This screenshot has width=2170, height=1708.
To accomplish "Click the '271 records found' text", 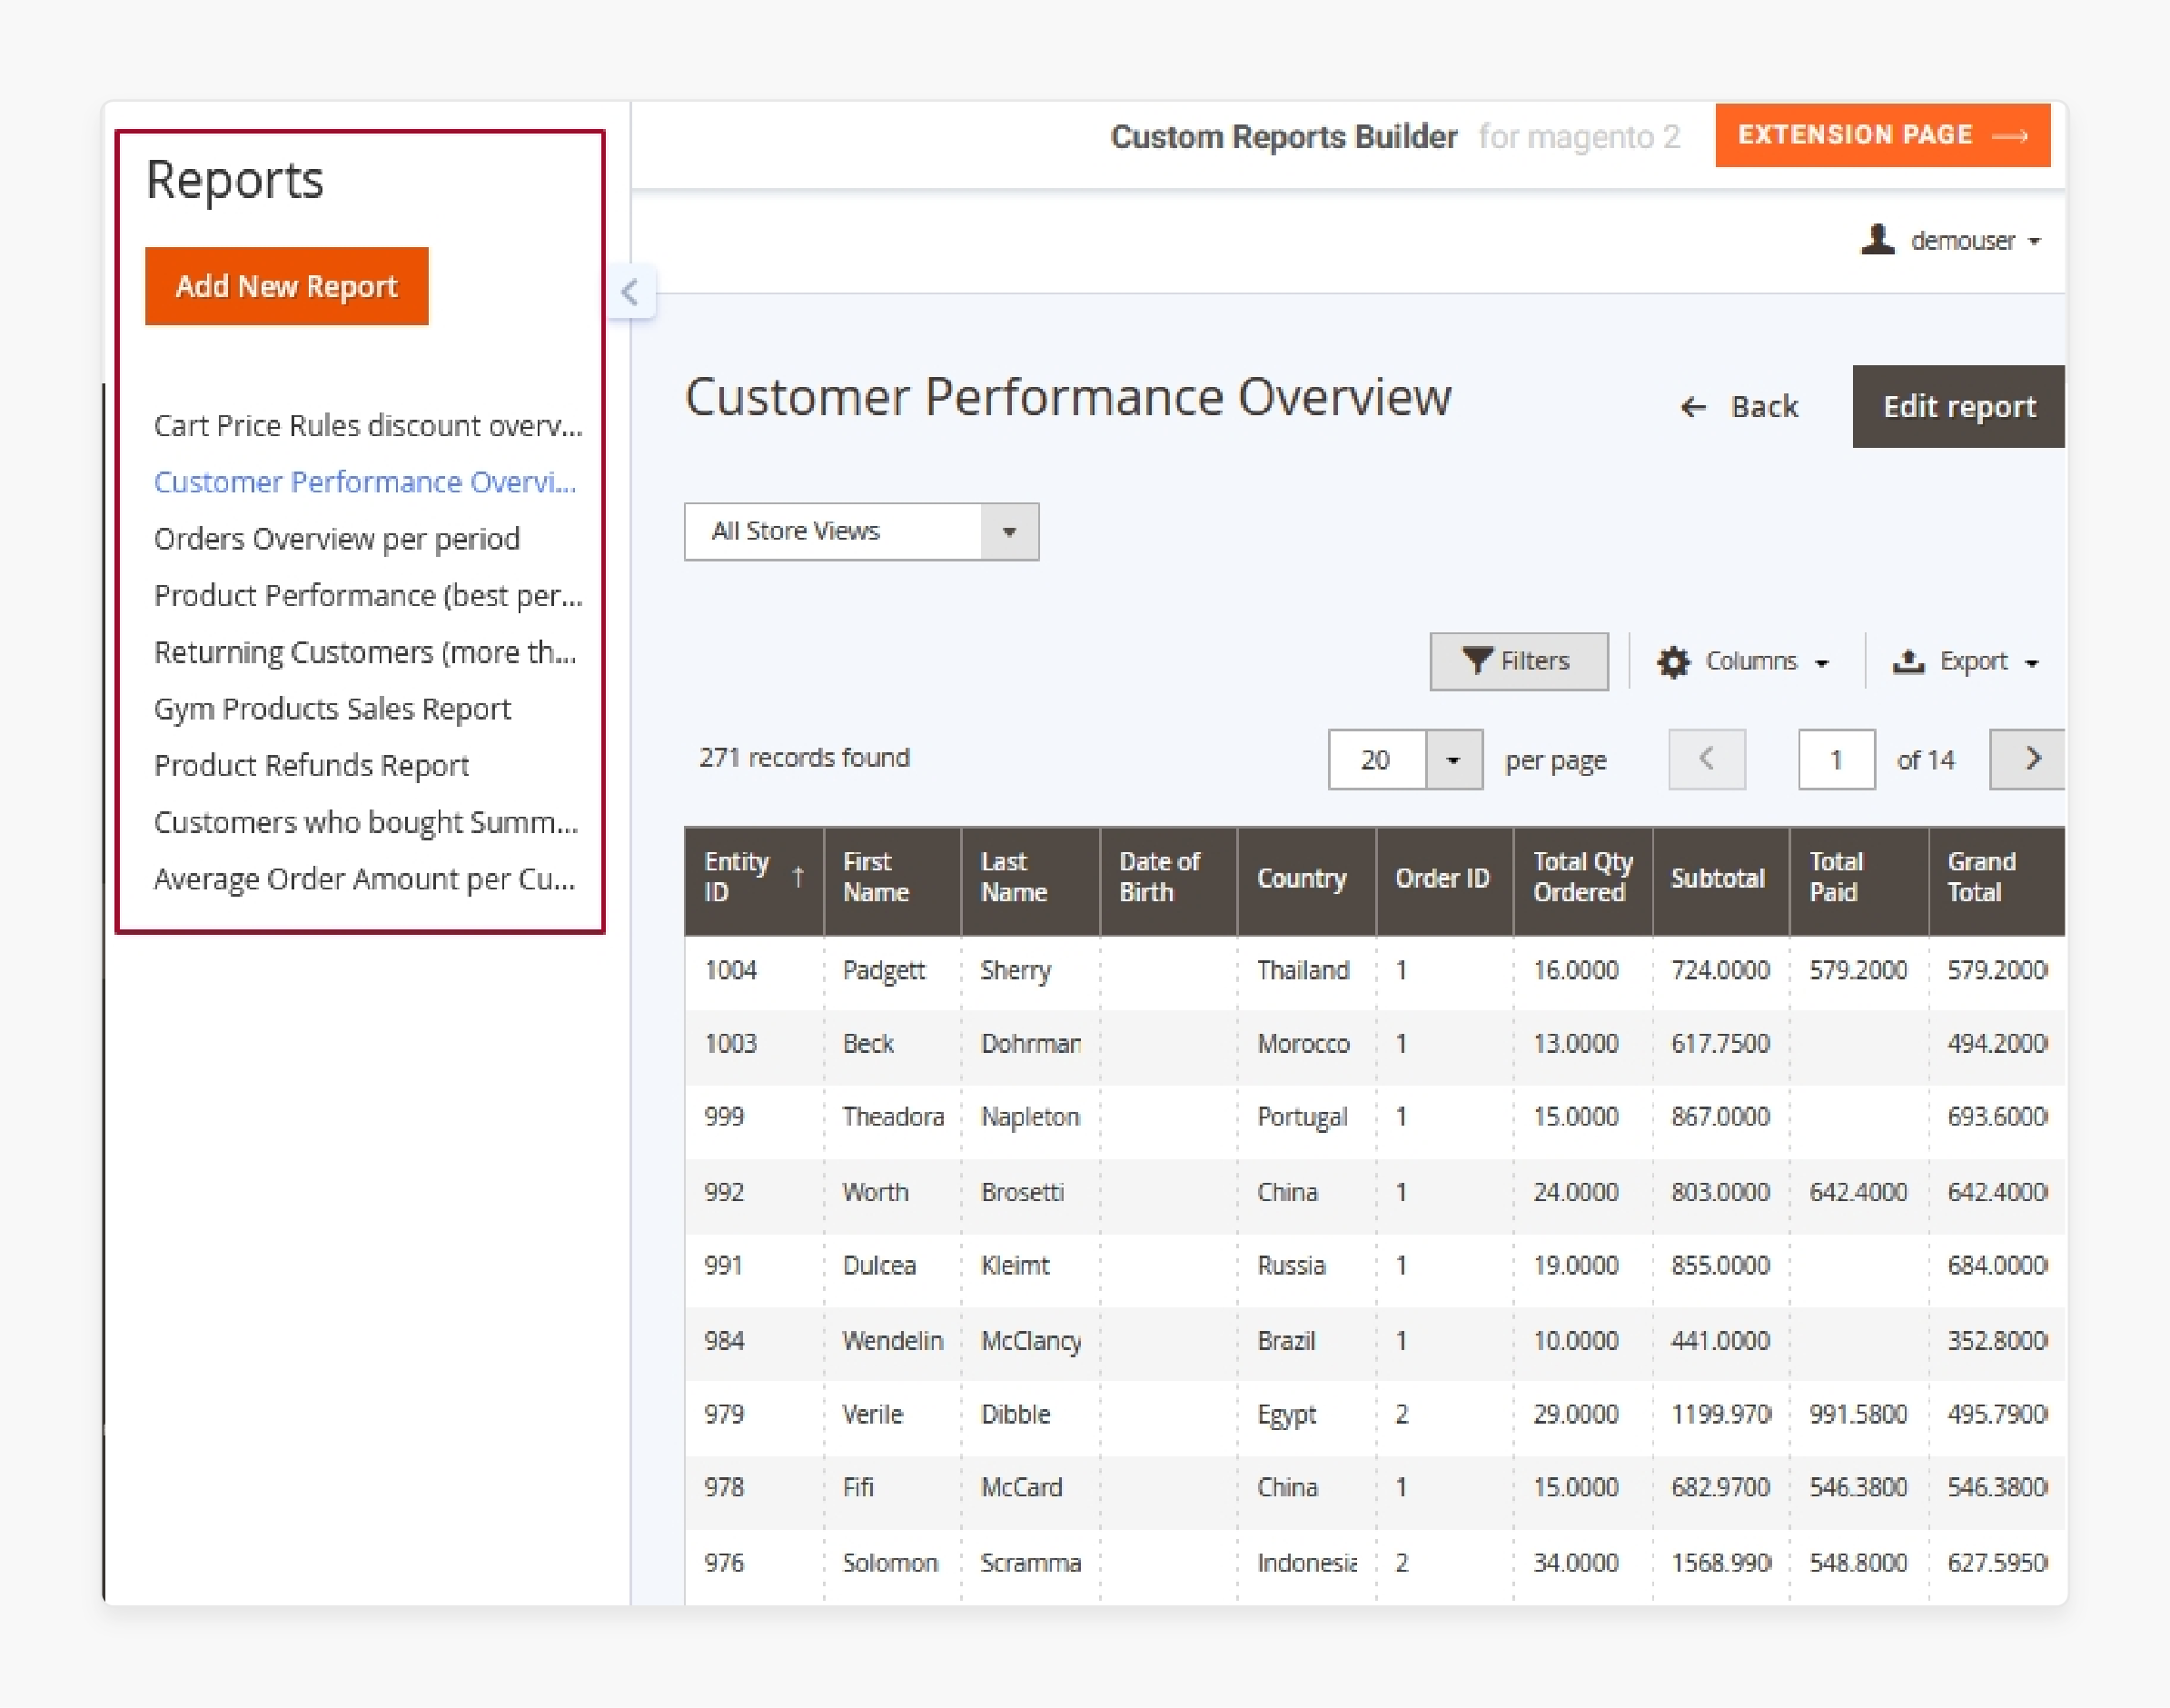I will (x=805, y=758).
